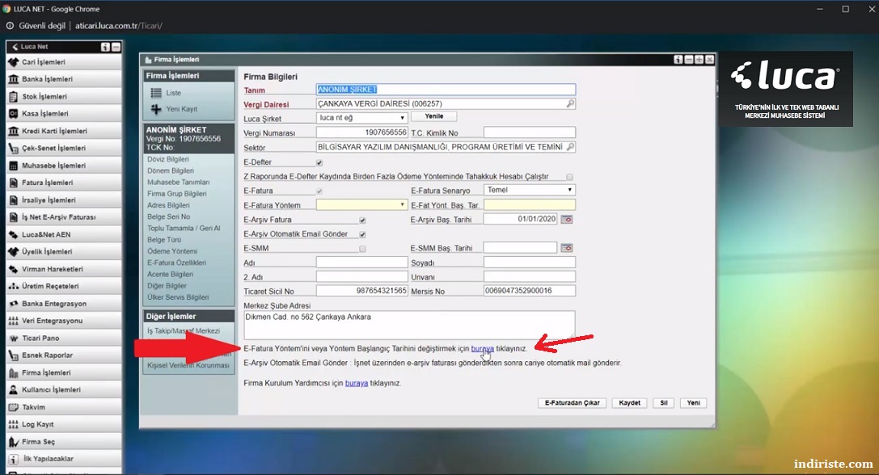Click the Sektör search magnifier icon
This screenshot has height=475, width=879.
point(570,147)
